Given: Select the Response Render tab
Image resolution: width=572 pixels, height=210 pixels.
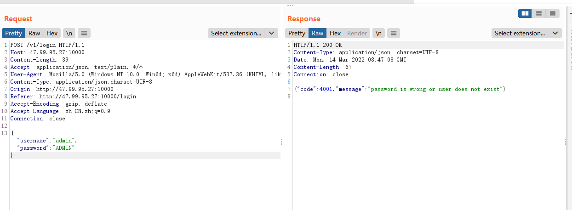Looking at the screenshot, I should point(357,33).
